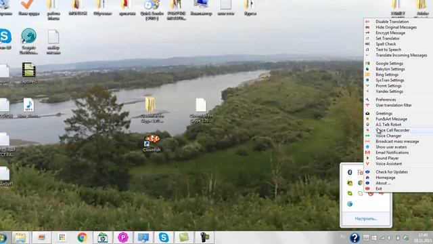Open Voice Changer option
The width and height of the screenshot is (433, 244).
[388, 136]
